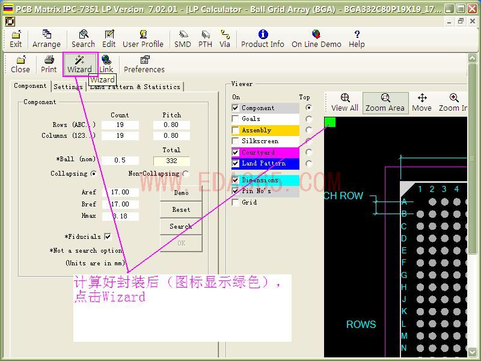Toggle the Courtyard layer checkbox
481x361 pixels.
(x=235, y=152)
